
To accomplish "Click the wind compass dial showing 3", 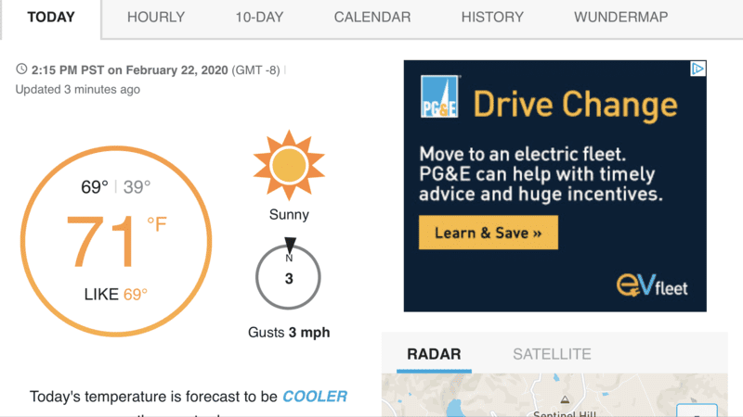I will point(288,277).
